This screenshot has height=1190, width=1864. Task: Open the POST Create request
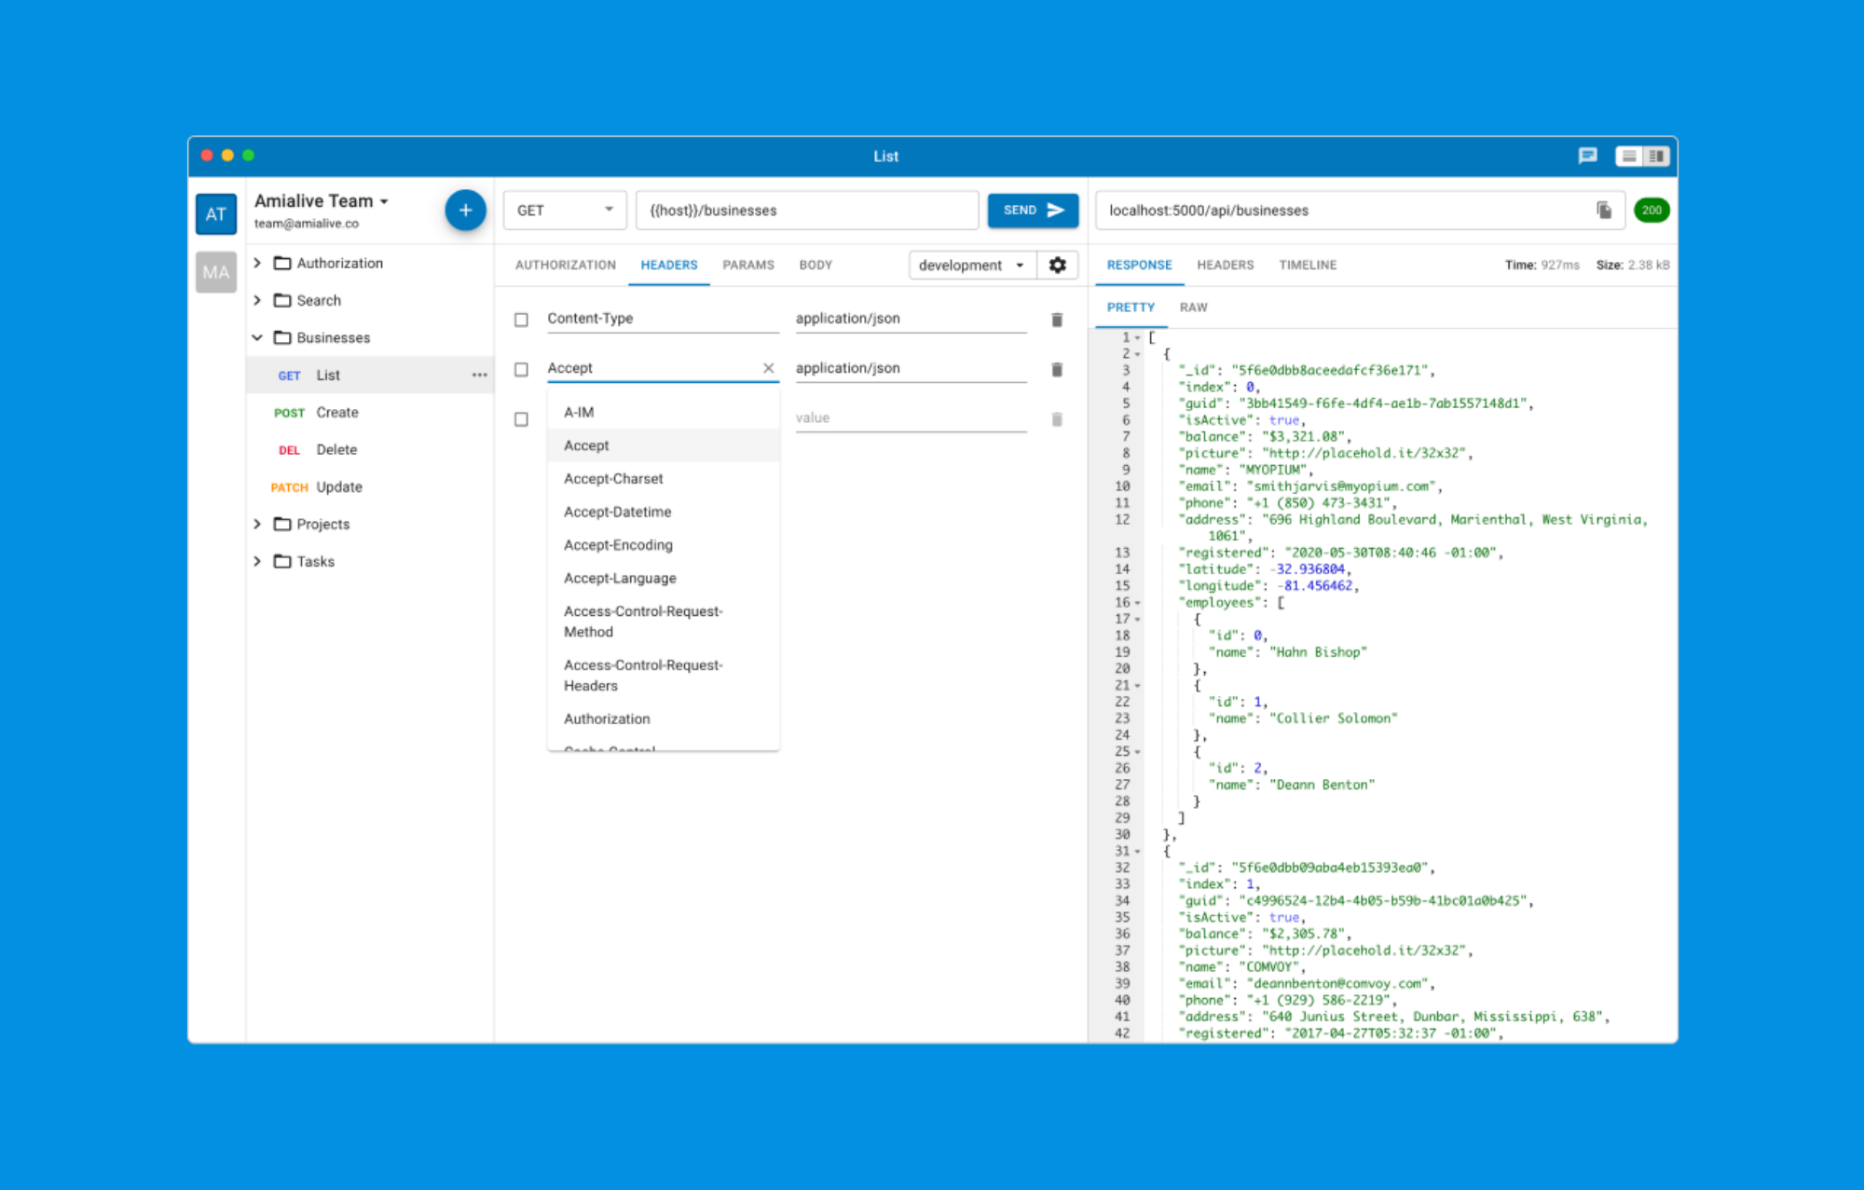pyautogui.click(x=370, y=412)
